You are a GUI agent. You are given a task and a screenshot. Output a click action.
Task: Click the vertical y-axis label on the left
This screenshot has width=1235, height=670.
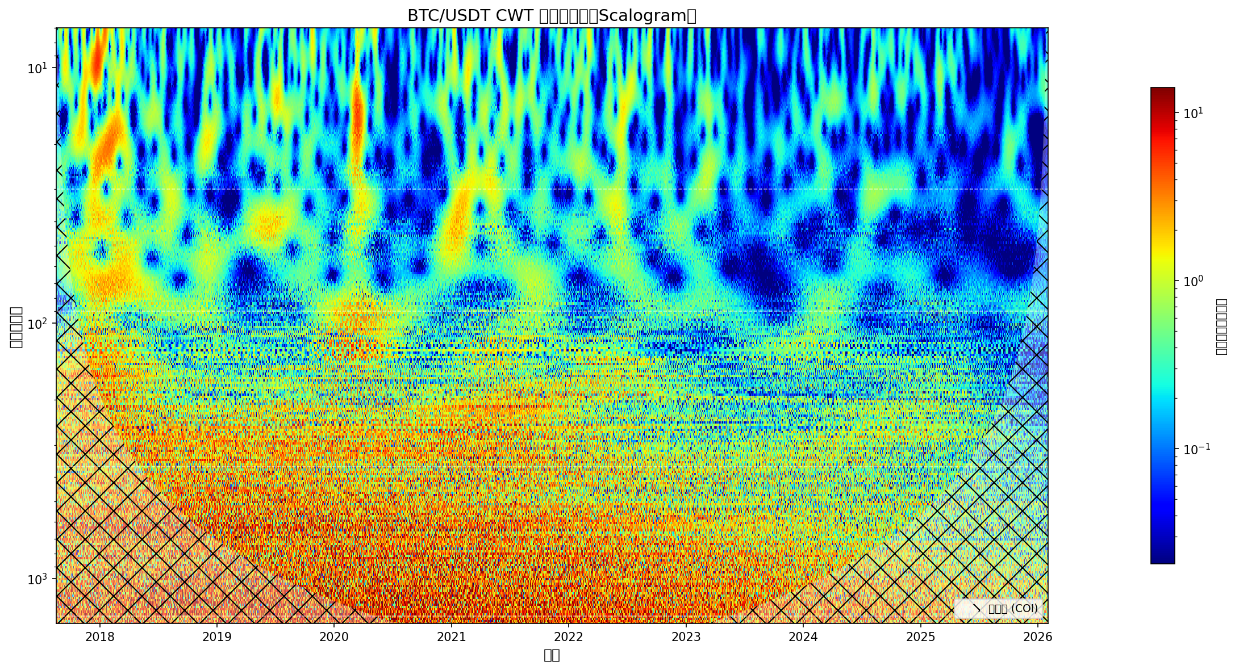16,326
